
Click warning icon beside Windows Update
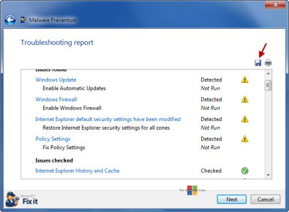(244, 79)
